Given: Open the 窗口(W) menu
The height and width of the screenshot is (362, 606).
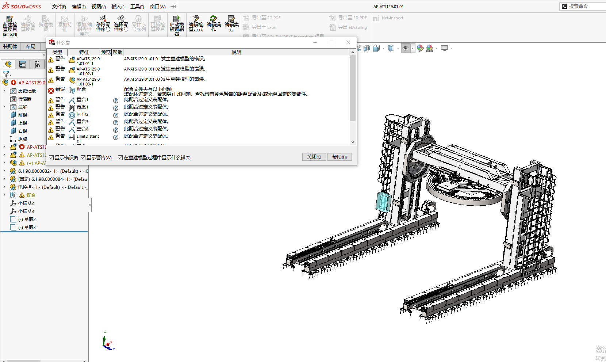Looking at the screenshot, I should [x=158, y=7].
